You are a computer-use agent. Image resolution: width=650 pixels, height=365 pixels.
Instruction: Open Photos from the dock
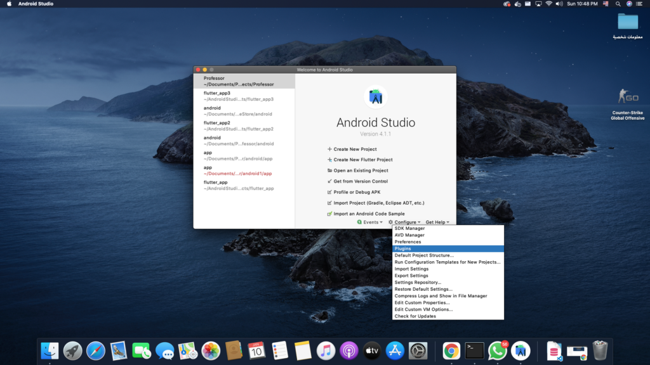tap(211, 351)
